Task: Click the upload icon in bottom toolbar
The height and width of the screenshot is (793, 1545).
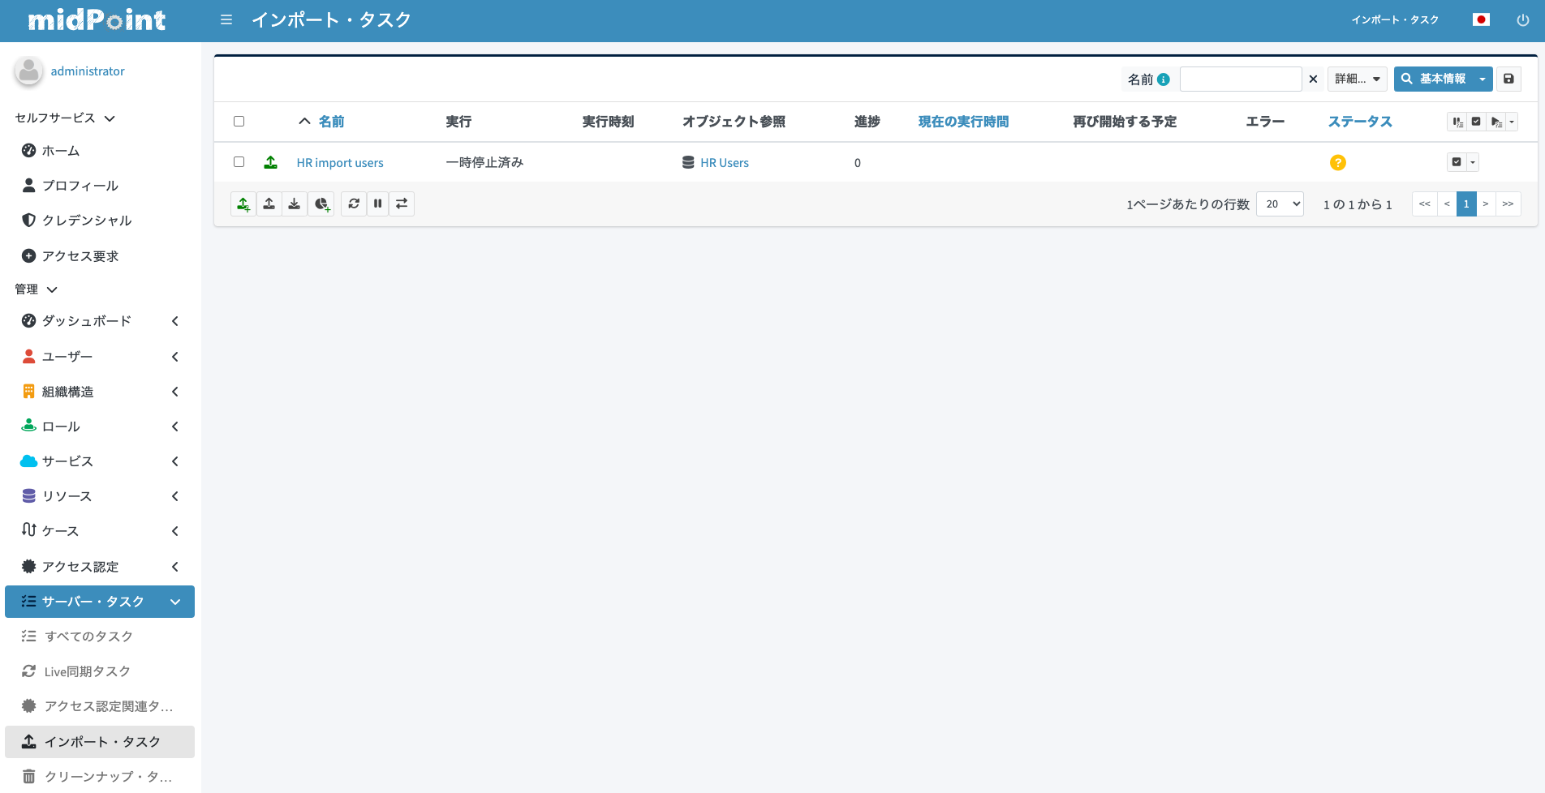Action: coord(269,204)
